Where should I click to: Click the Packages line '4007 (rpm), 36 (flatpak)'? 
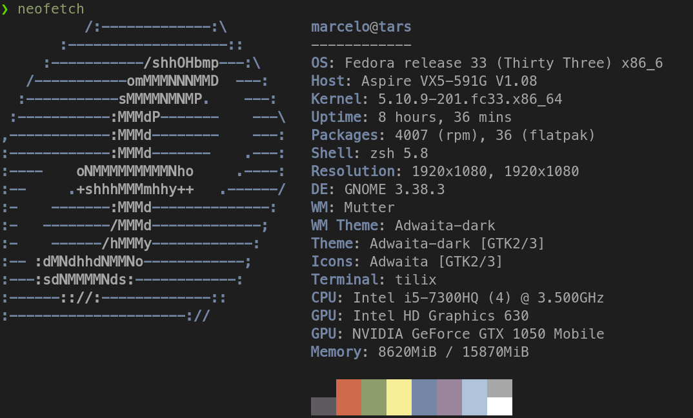[x=494, y=135]
